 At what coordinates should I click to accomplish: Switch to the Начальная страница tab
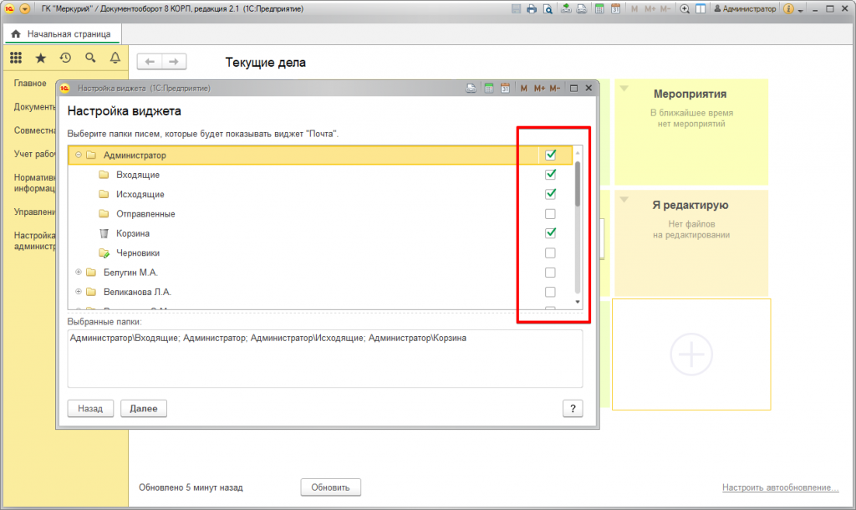point(64,33)
